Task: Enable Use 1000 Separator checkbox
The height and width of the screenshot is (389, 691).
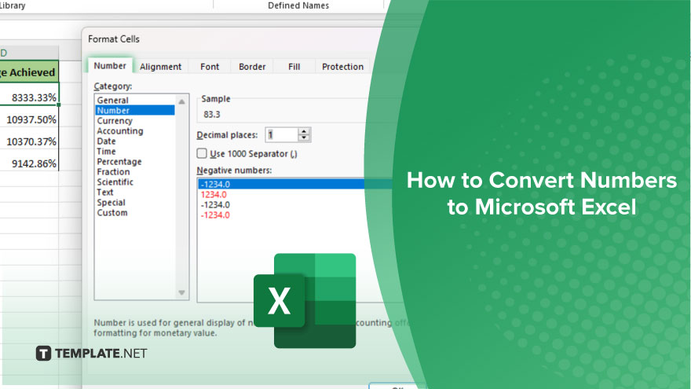Action: tap(202, 153)
